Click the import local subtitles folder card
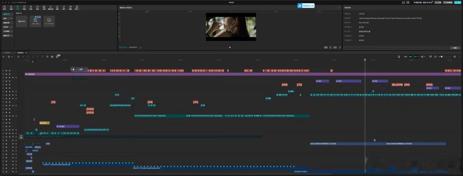Screen dimensions: 463x176 pos(49,21)
